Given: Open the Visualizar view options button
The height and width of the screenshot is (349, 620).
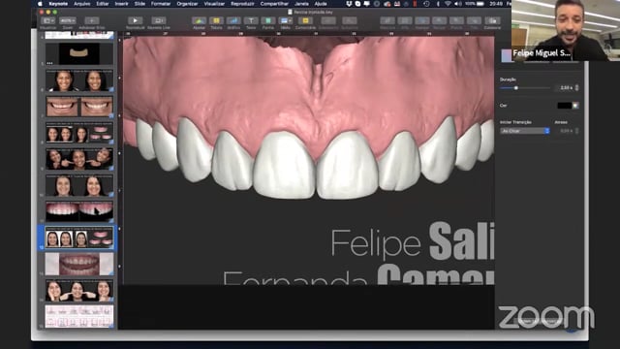Looking at the screenshot, I should pyautogui.click(x=47, y=20).
